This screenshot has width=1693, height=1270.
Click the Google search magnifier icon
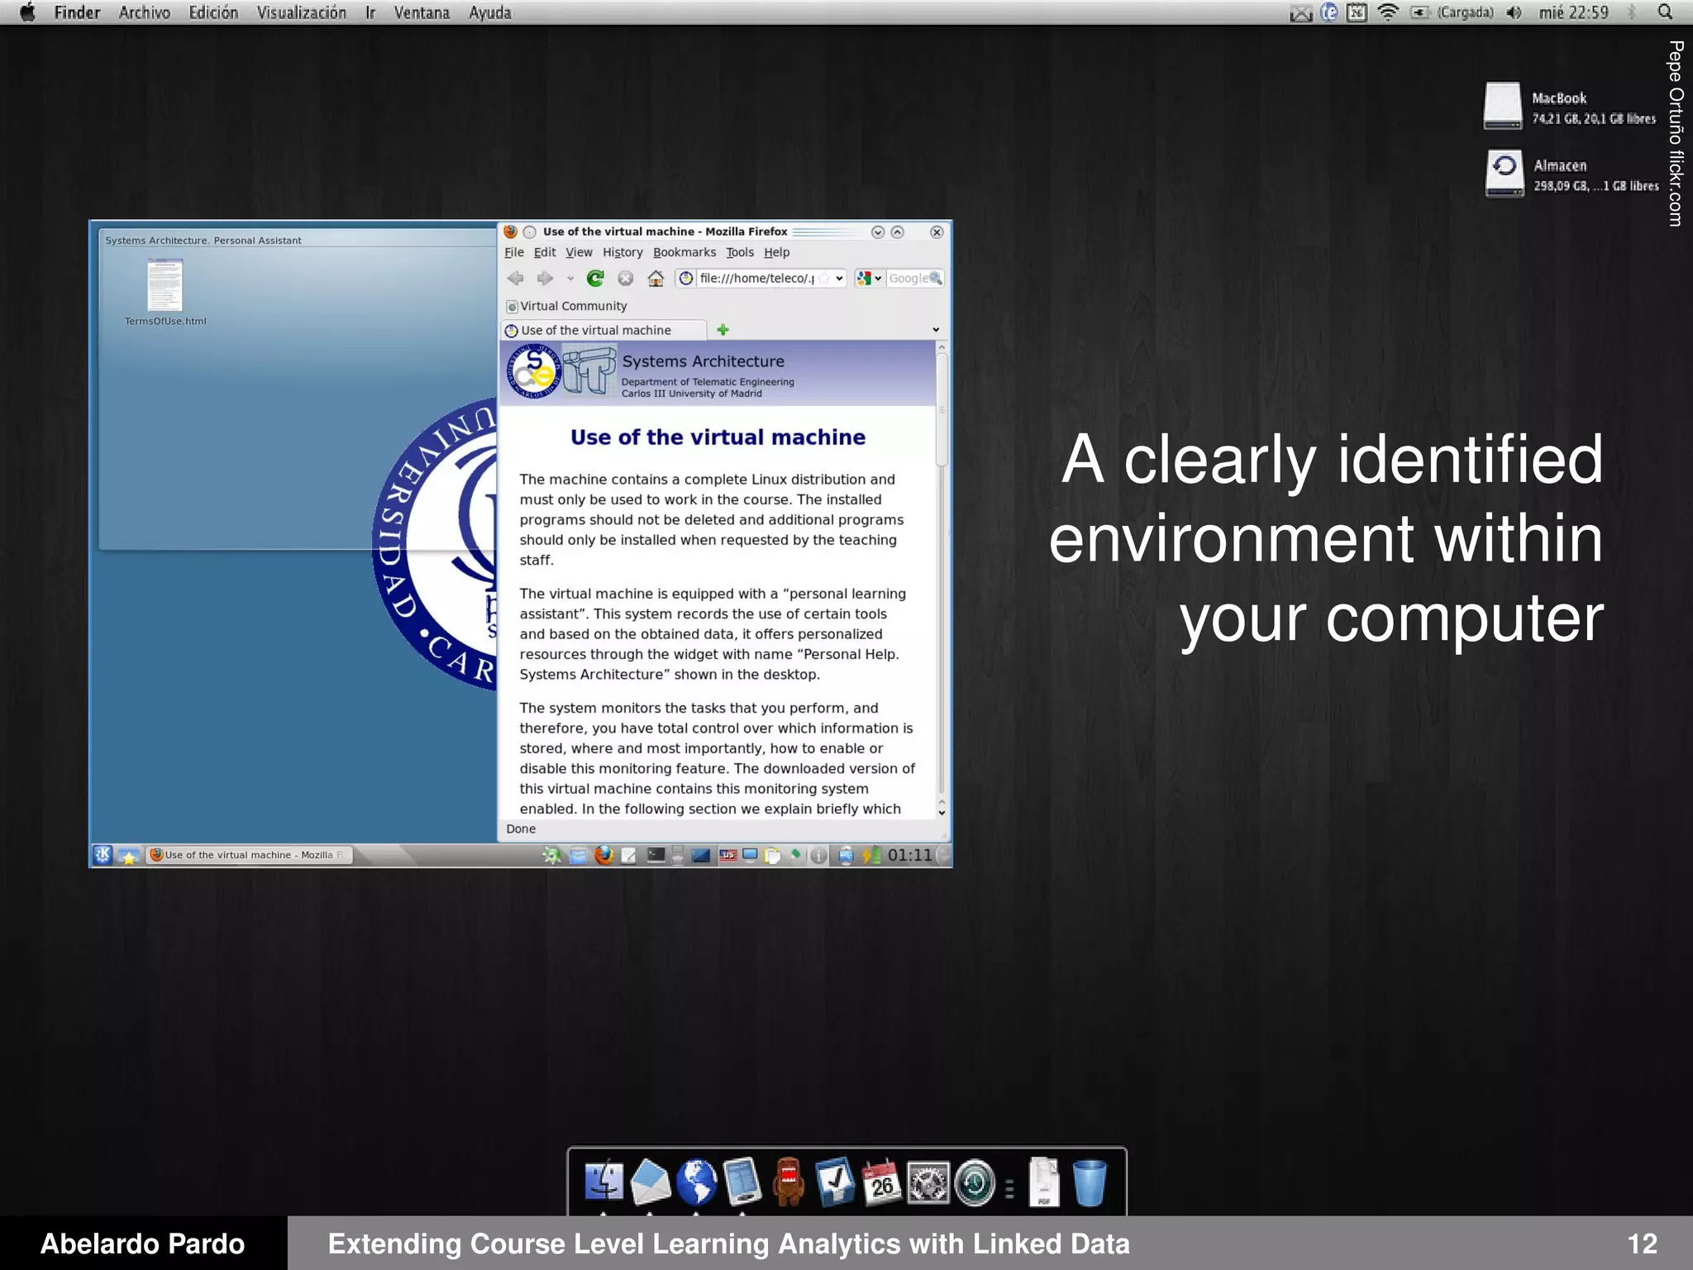(x=936, y=279)
